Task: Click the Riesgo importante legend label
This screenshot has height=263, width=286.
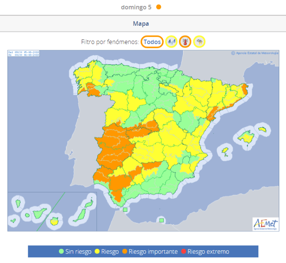Action: coord(153,252)
